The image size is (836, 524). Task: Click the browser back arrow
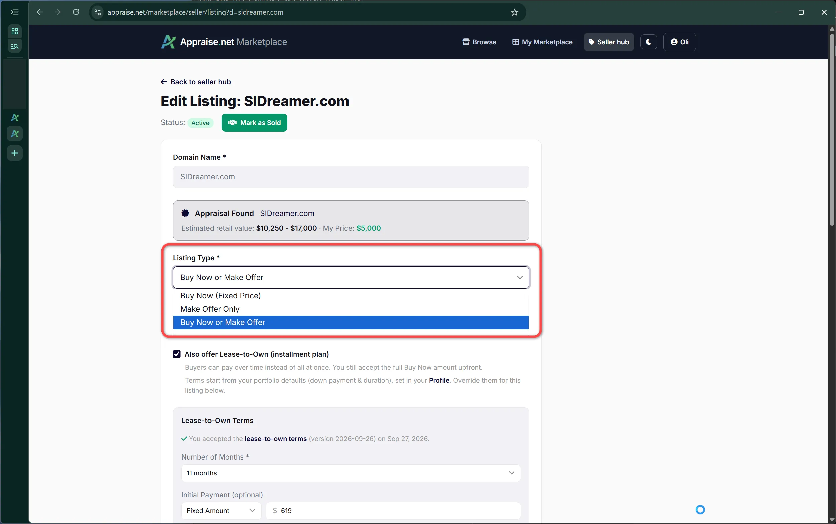(x=40, y=12)
